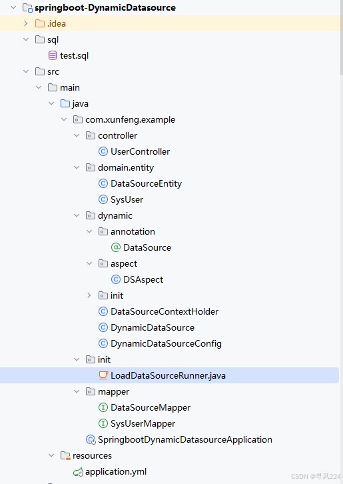This screenshot has width=343, height=484.
Task: Select DataSourceContextHolder class
Action: pos(165,311)
